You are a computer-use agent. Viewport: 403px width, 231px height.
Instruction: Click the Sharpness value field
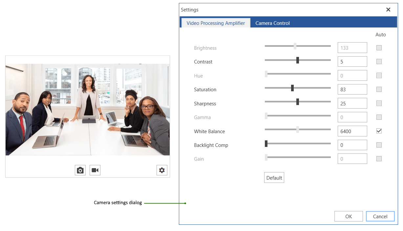point(352,103)
